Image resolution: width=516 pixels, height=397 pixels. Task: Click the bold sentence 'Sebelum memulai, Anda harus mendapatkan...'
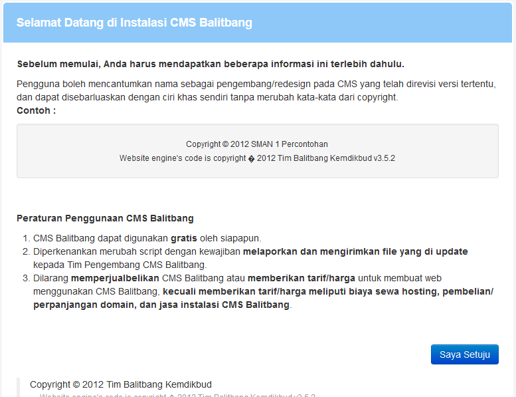[x=211, y=64]
